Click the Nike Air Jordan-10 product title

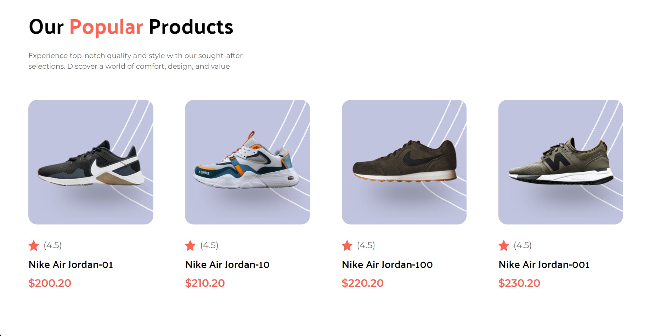tap(227, 264)
